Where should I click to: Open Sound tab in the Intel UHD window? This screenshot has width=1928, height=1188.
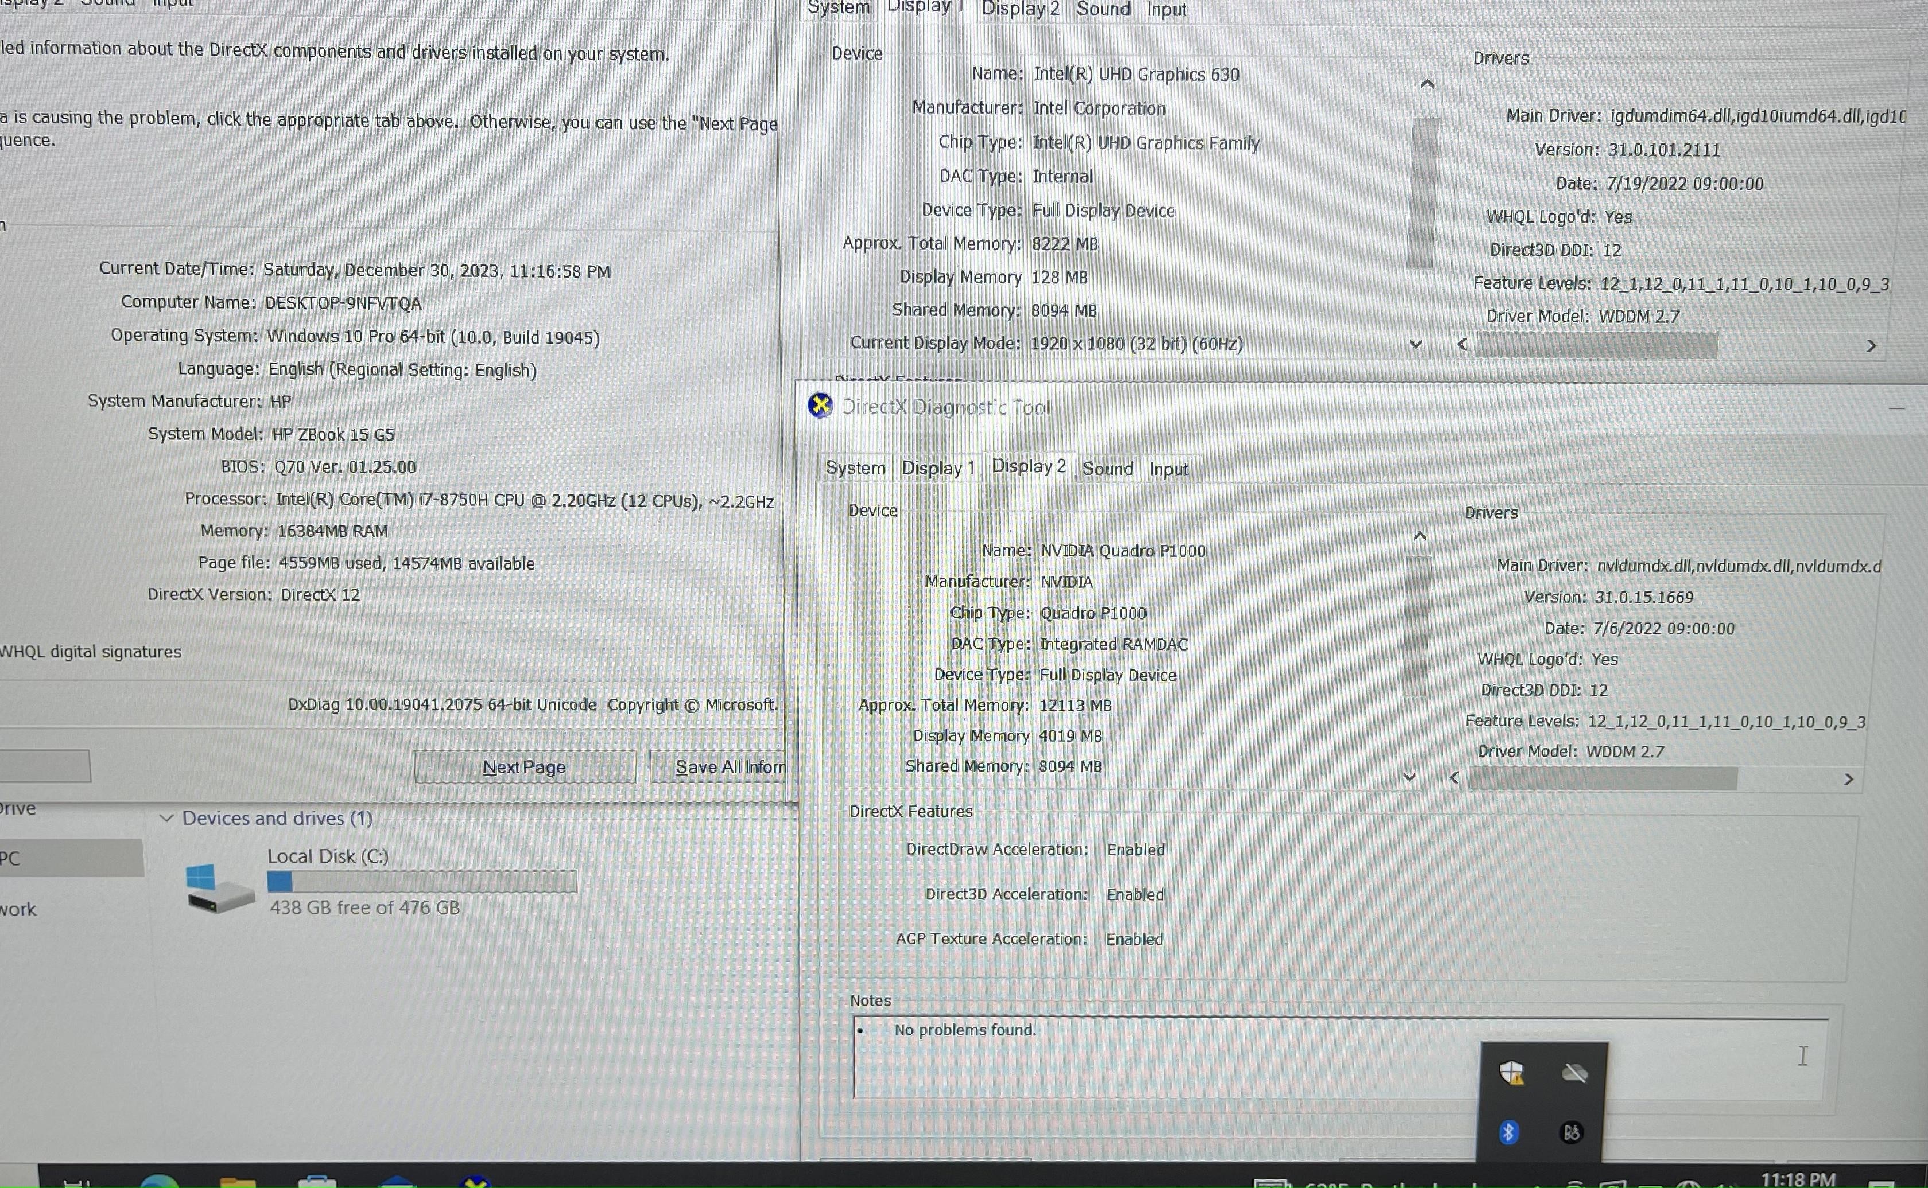(1103, 9)
